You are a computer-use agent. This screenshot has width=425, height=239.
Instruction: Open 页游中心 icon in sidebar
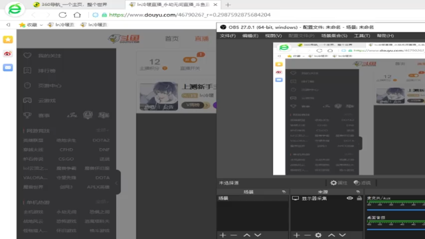click(27, 86)
